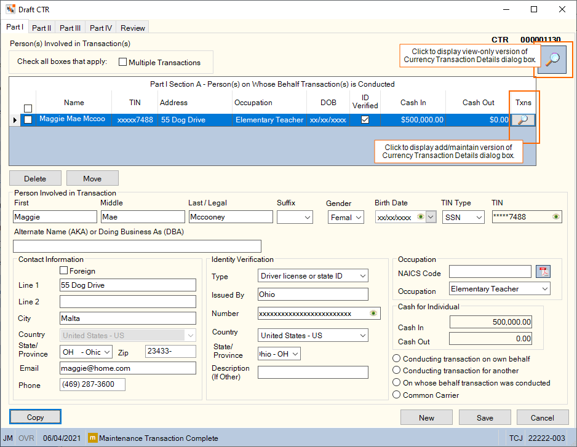Viewport: 577px width, 447px height.
Task: Select Conducting transaction on own behalf
Action: coord(396,358)
